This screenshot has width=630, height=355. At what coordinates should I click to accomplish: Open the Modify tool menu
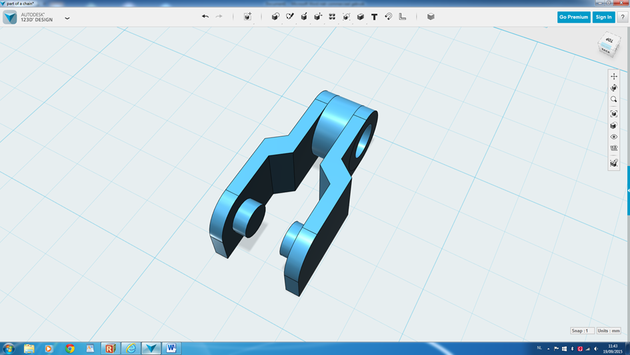click(318, 17)
